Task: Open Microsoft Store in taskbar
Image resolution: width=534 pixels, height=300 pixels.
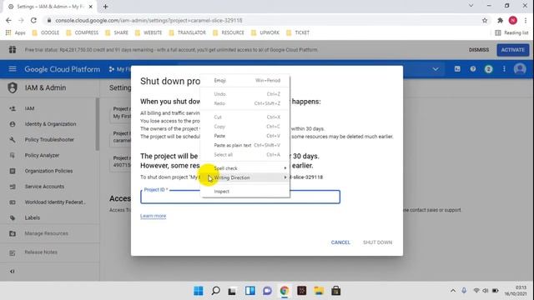Action: 335,291
